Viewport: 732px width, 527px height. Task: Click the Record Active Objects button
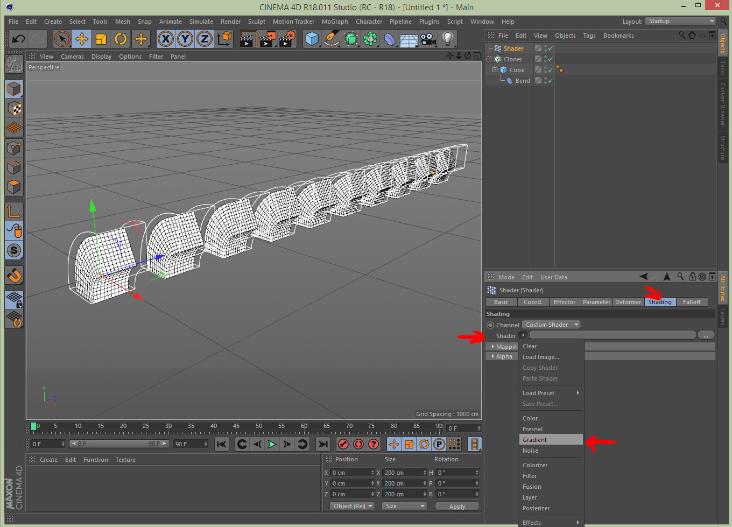point(343,444)
